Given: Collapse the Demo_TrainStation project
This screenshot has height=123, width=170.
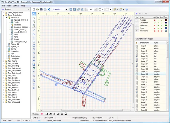Looking at the screenshot, I should coord(3,15).
